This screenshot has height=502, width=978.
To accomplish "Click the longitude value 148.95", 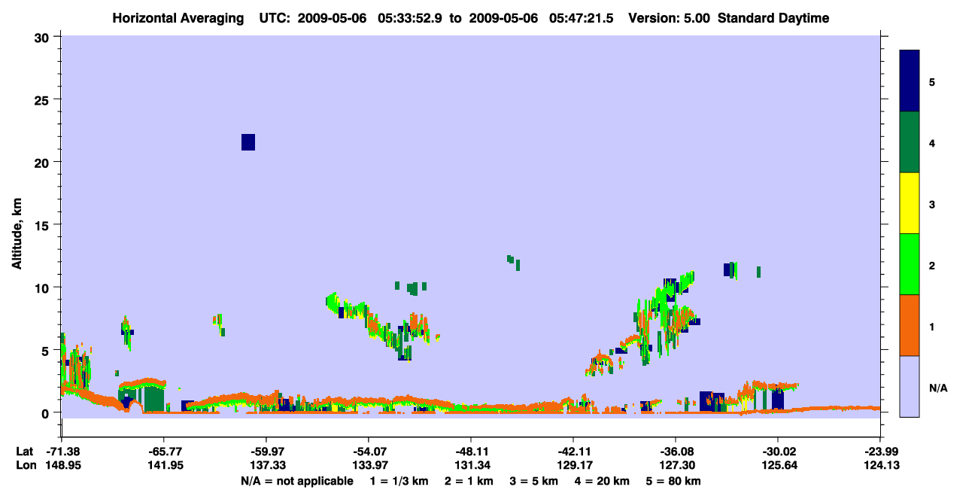I will [x=62, y=465].
